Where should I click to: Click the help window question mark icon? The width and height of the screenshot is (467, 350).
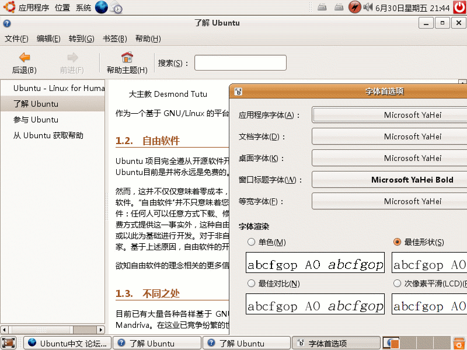click(7, 23)
